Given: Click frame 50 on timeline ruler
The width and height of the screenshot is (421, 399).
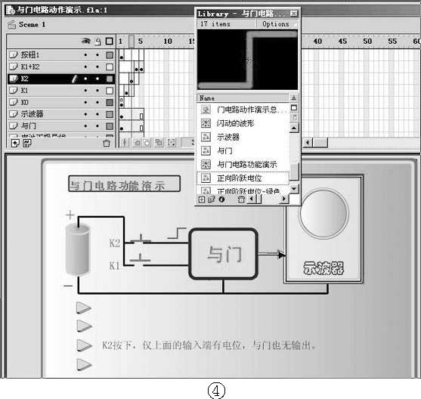Looking at the screenshot, I should [367, 42].
